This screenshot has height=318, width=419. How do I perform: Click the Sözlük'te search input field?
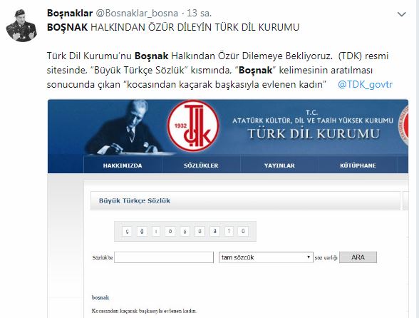(x=164, y=257)
